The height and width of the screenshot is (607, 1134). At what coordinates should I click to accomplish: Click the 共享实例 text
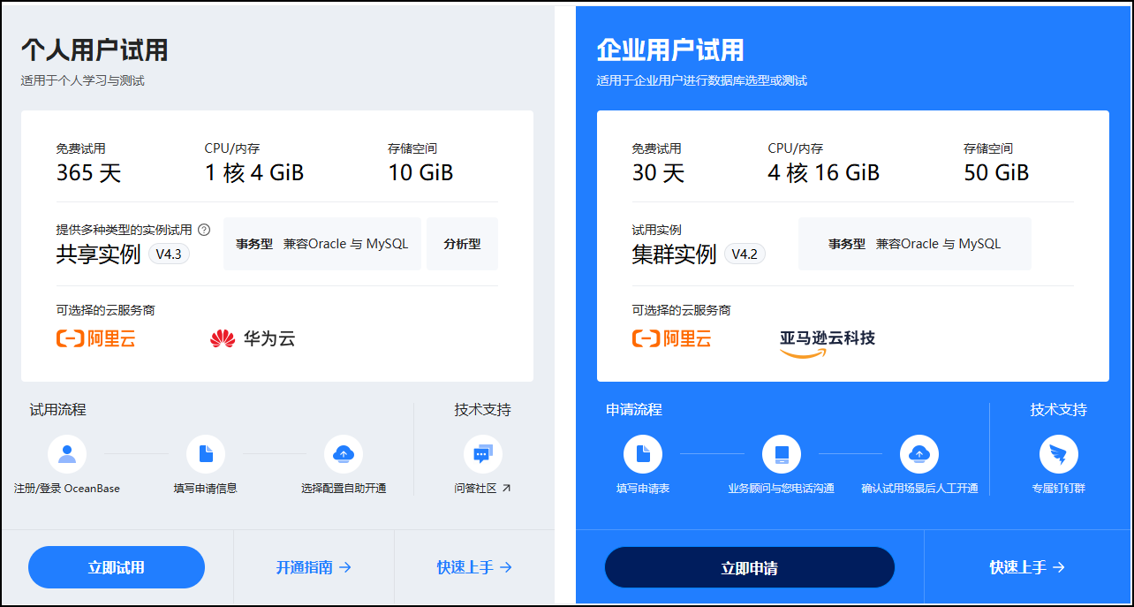pyautogui.click(x=99, y=254)
